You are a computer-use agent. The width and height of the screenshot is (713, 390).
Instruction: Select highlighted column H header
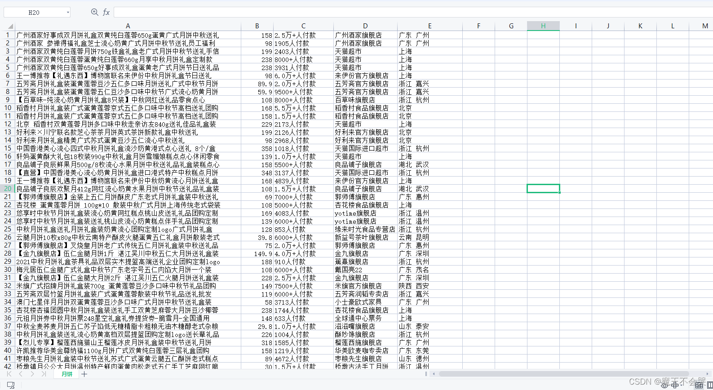(543, 26)
